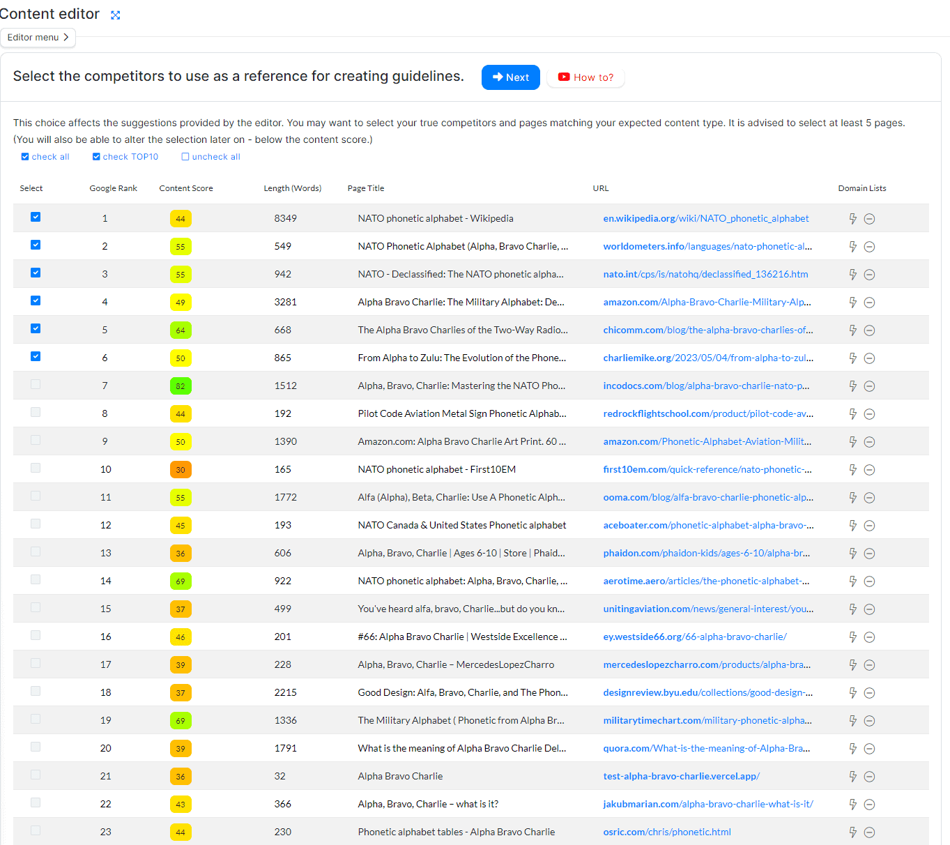
Task: Click minus circle icon for chicomm.com row
Action: click(x=869, y=330)
